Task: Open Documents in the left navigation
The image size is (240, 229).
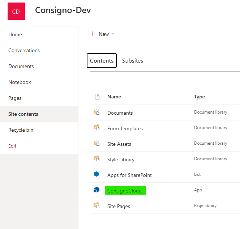Action: pyautogui.click(x=21, y=66)
